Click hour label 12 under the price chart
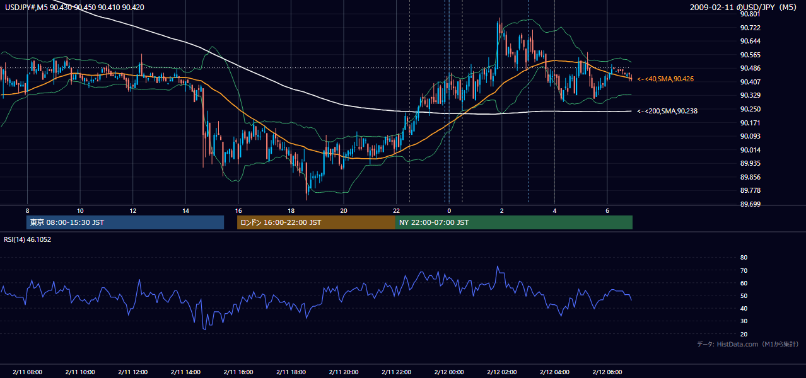This screenshot has height=378, width=806. [x=132, y=210]
